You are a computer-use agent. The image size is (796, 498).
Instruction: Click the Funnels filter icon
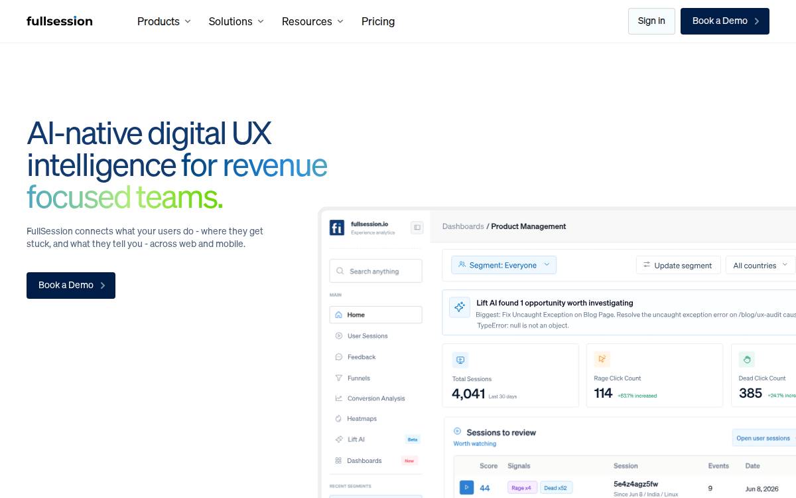pyautogui.click(x=339, y=378)
